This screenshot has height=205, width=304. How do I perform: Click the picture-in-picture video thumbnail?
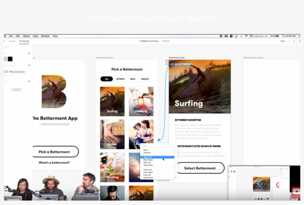(264, 183)
